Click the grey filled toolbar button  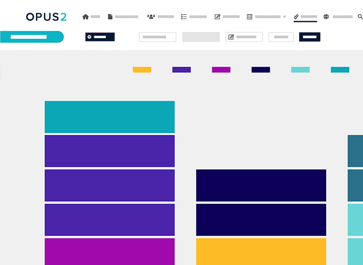click(x=201, y=37)
